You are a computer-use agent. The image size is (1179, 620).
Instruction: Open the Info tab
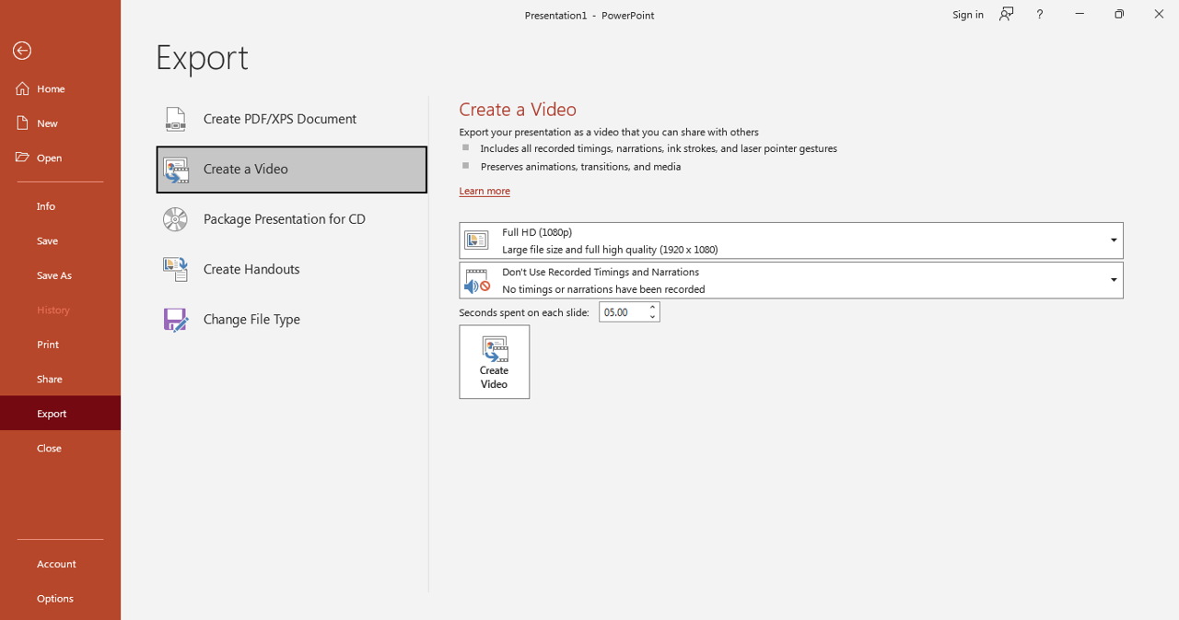(60, 206)
